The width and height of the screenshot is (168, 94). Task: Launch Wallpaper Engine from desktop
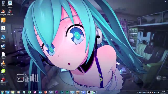coord(10,4)
